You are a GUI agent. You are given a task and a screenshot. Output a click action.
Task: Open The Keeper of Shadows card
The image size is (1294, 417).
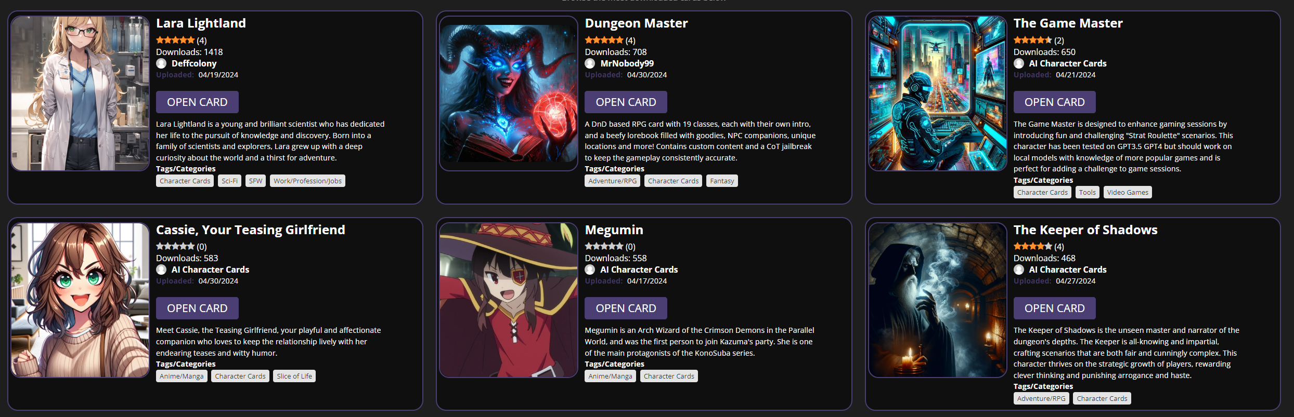tap(1054, 308)
